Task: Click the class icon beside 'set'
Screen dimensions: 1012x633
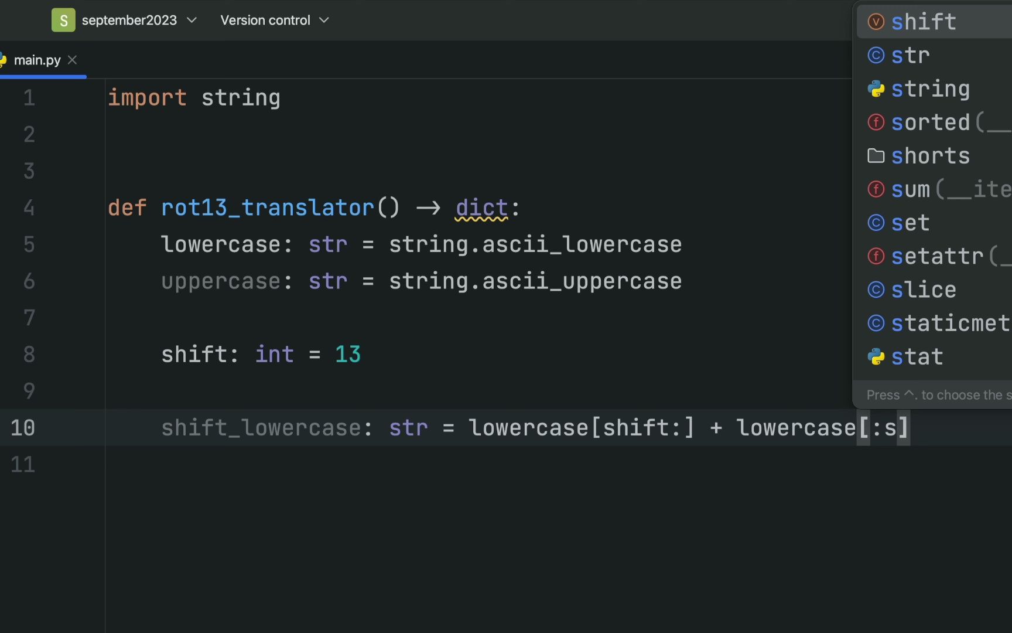Action: [x=876, y=222]
